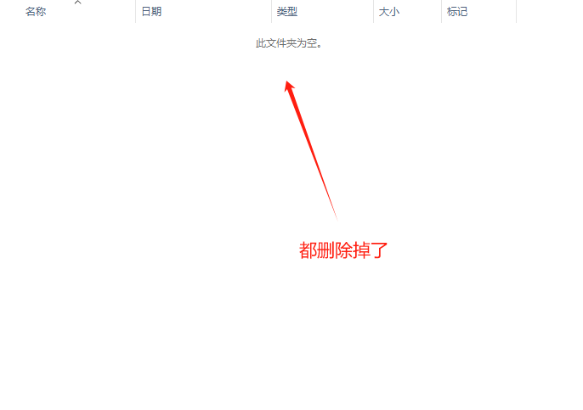Sort files by the 名称 column header

pos(36,12)
